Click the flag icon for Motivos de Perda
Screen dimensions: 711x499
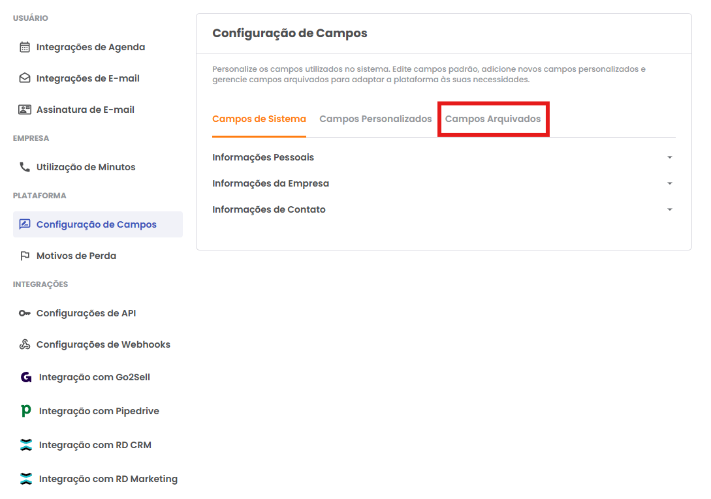coord(25,256)
